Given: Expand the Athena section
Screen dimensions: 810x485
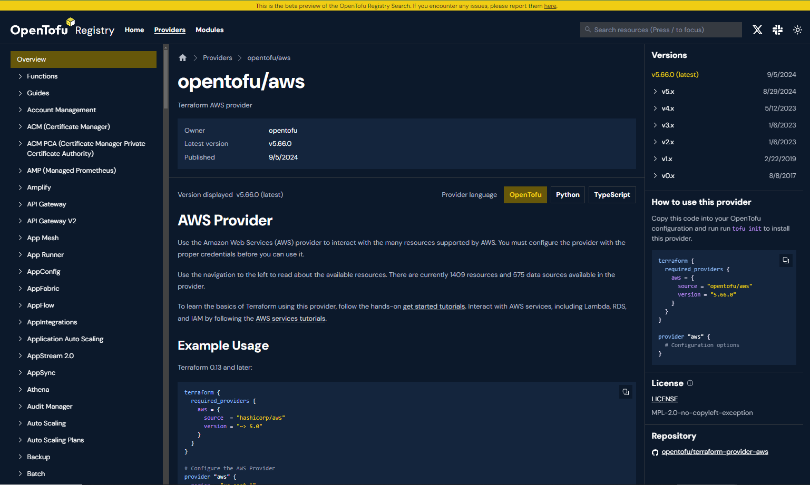Looking at the screenshot, I should (38, 390).
